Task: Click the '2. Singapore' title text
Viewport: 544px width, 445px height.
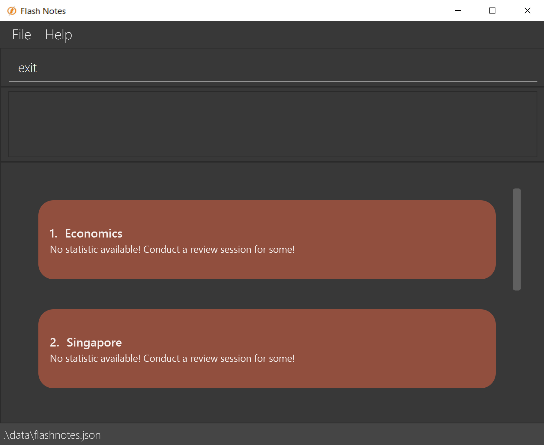Action: click(86, 342)
